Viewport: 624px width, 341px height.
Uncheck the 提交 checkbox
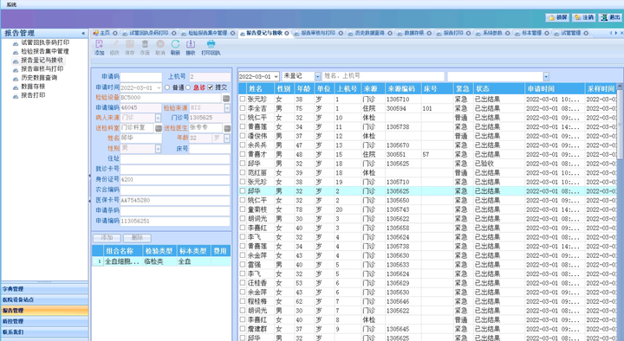pos(210,87)
